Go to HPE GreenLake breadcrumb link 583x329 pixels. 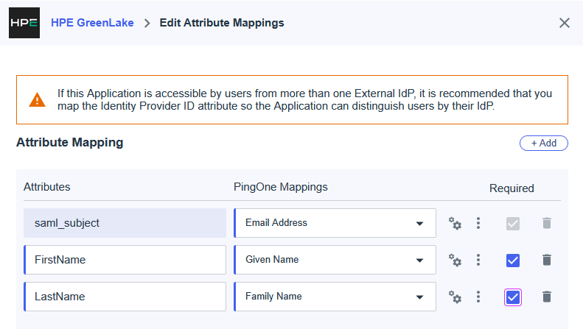click(x=92, y=23)
